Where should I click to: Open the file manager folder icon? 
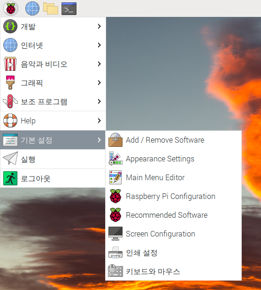click(51, 8)
